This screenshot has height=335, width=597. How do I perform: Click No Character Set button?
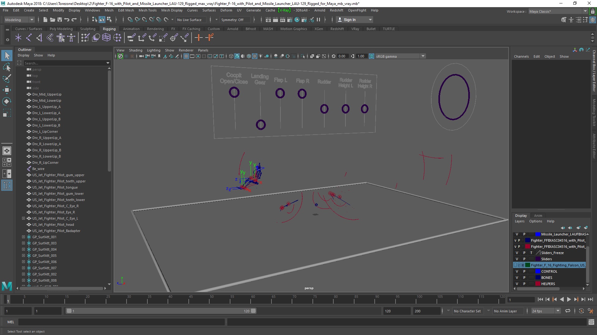click(467, 311)
